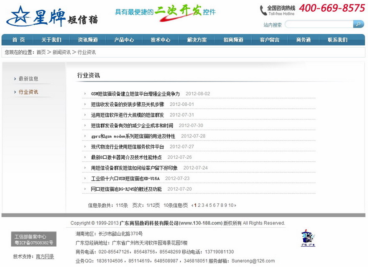Open article GSM短信猫设备建立短信平台增强企业竞争力

(135, 94)
